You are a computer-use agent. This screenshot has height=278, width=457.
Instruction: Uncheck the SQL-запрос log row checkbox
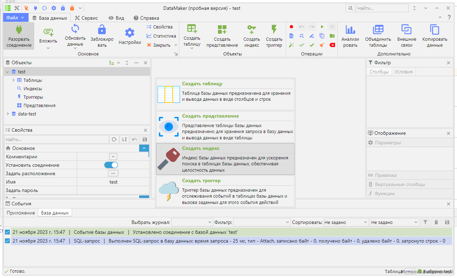[7, 241]
